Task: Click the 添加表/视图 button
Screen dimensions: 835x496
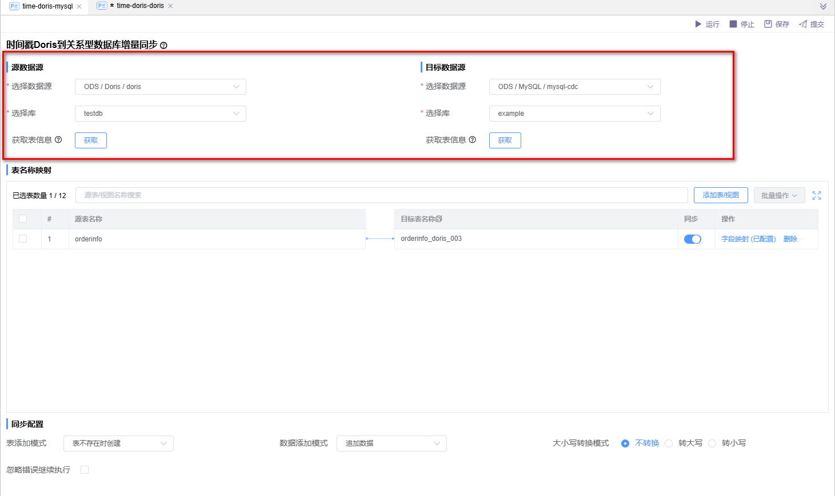Action: (721, 195)
